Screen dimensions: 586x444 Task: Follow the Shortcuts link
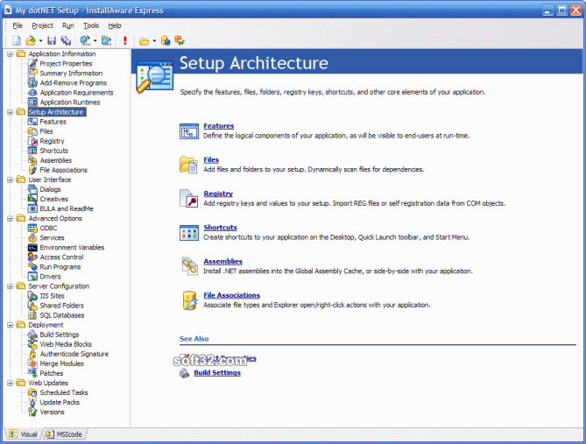[x=220, y=227]
